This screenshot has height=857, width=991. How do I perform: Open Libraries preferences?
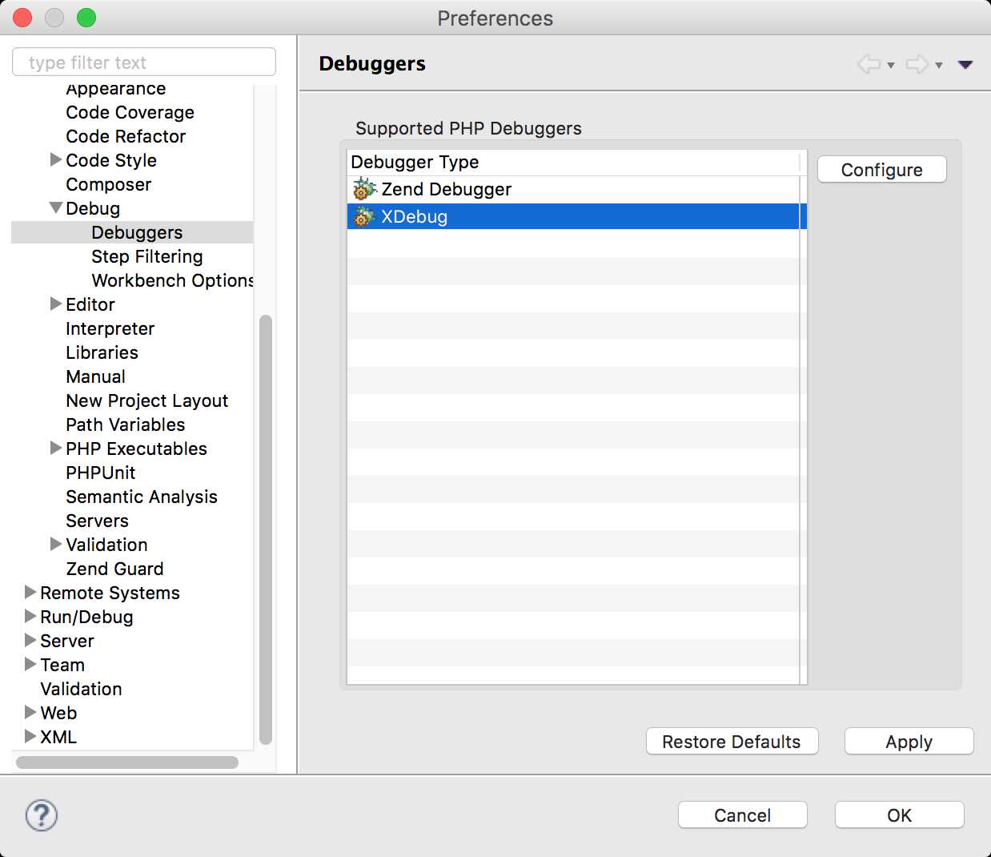pos(102,352)
